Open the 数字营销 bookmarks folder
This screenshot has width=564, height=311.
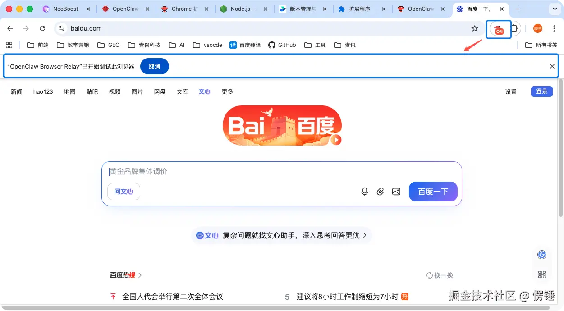click(73, 45)
